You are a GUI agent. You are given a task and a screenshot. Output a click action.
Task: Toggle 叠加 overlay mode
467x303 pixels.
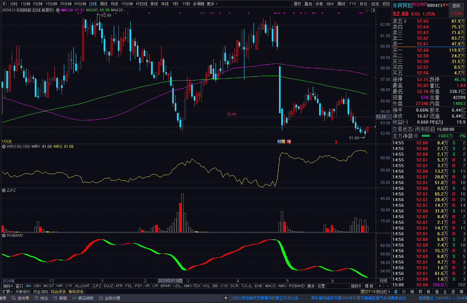pos(308,4)
